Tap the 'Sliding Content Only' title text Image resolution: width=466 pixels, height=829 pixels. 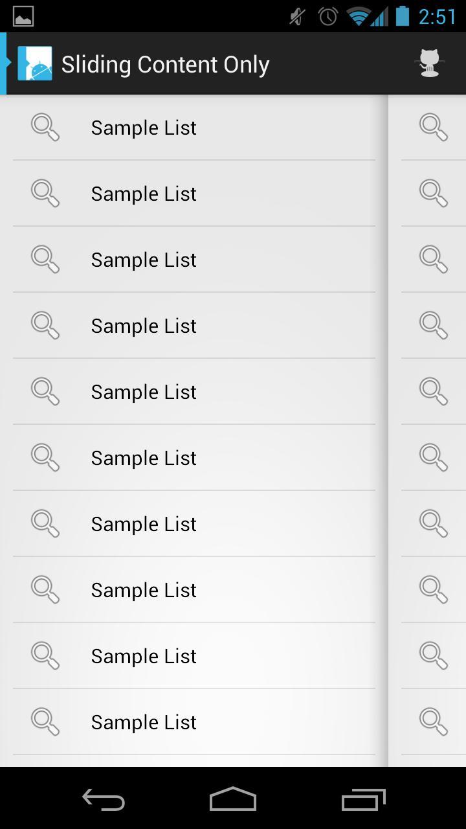tap(165, 64)
